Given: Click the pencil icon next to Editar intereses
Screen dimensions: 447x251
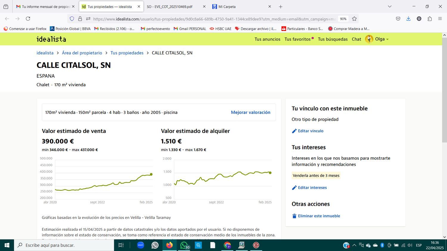Looking at the screenshot, I should [x=294, y=188].
